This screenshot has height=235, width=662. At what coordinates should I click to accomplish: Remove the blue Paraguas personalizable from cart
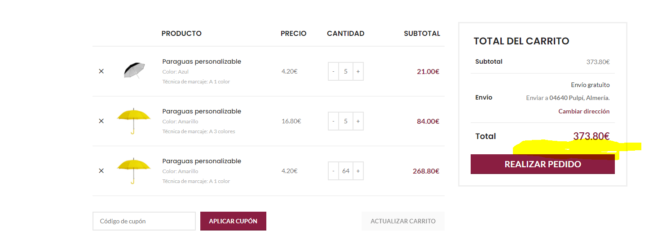click(101, 71)
